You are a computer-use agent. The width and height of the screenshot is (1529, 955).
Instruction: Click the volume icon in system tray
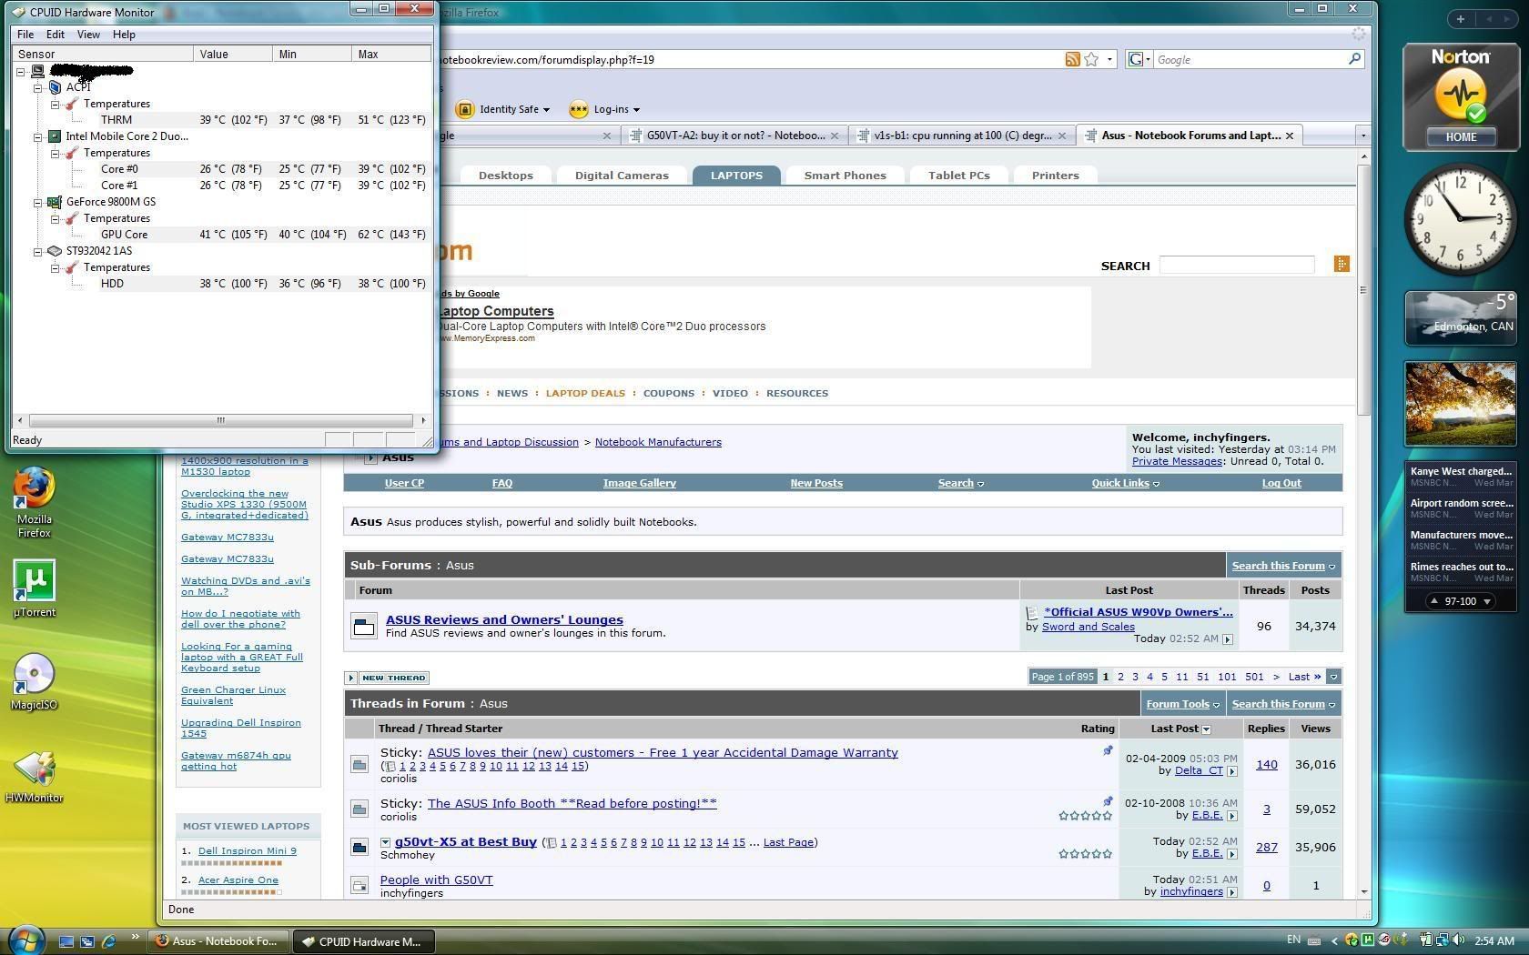pyautogui.click(x=1459, y=940)
